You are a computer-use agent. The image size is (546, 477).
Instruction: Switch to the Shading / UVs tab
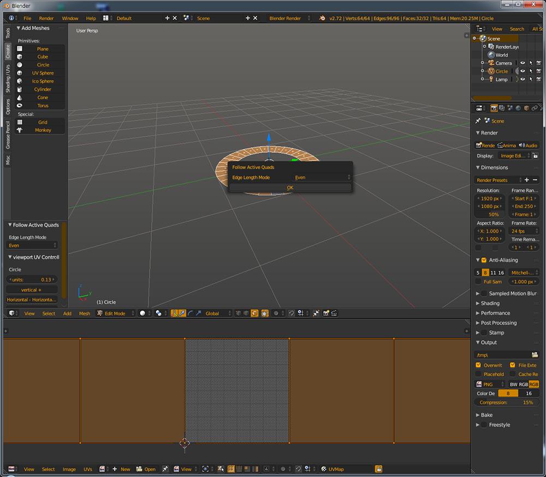pos(8,78)
